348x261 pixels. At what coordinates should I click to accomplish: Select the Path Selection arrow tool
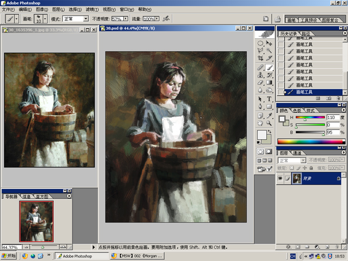click(260, 99)
